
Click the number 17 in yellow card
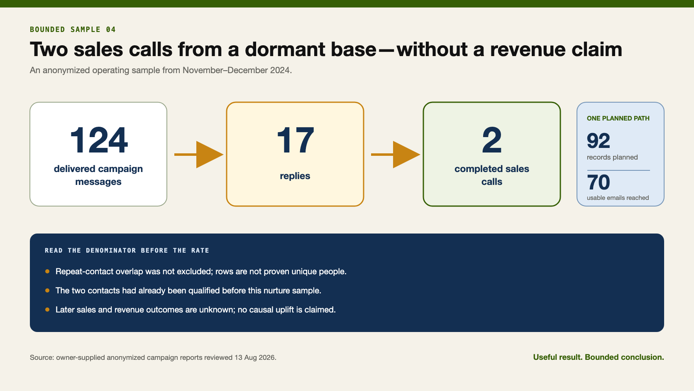[295, 140]
